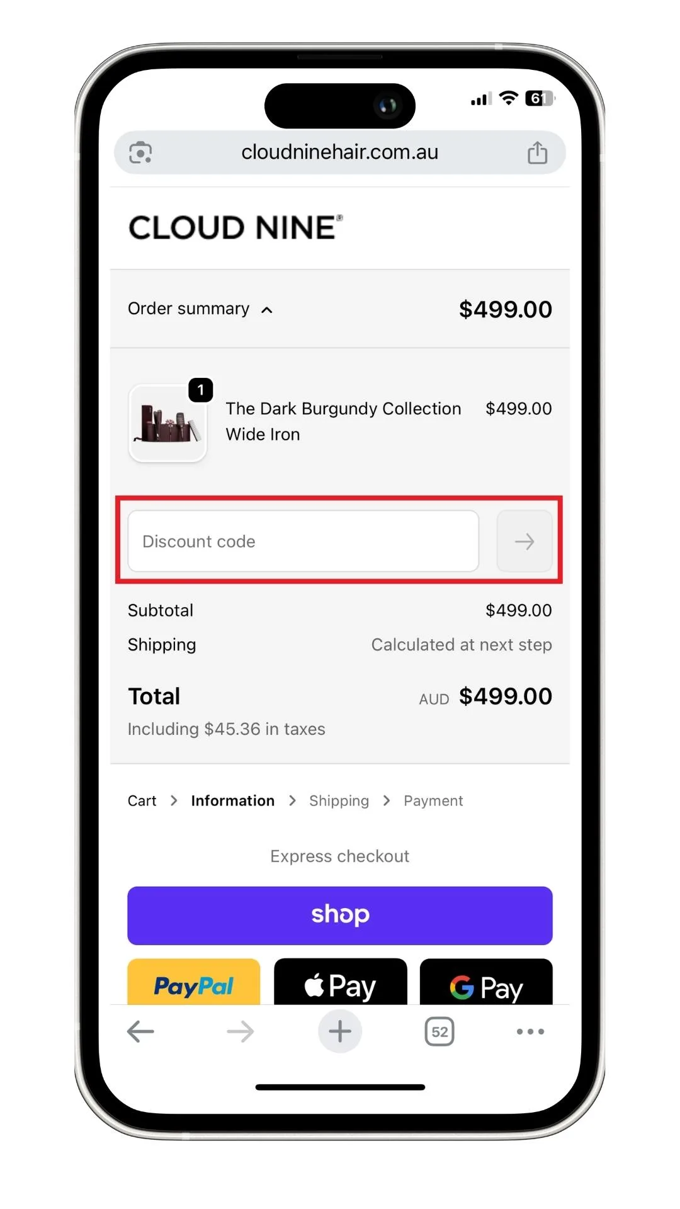Tap the browser forward arrow

click(x=241, y=1031)
